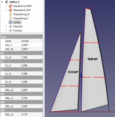Click the Sc_x0 property name

[x=8, y=57]
